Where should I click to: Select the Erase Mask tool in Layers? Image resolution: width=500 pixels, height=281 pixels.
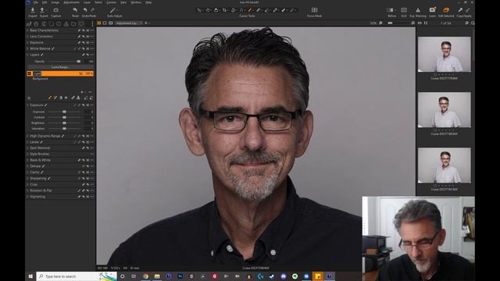(x=55, y=98)
